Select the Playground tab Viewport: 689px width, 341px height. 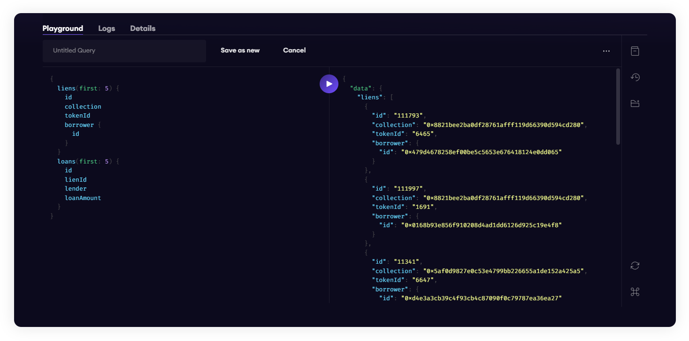62,28
